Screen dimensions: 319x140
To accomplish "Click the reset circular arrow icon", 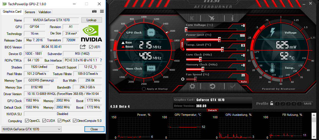I will point(212,86).
